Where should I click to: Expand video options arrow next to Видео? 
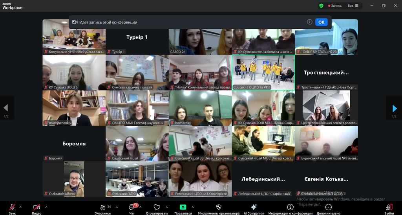tap(46, 207)
